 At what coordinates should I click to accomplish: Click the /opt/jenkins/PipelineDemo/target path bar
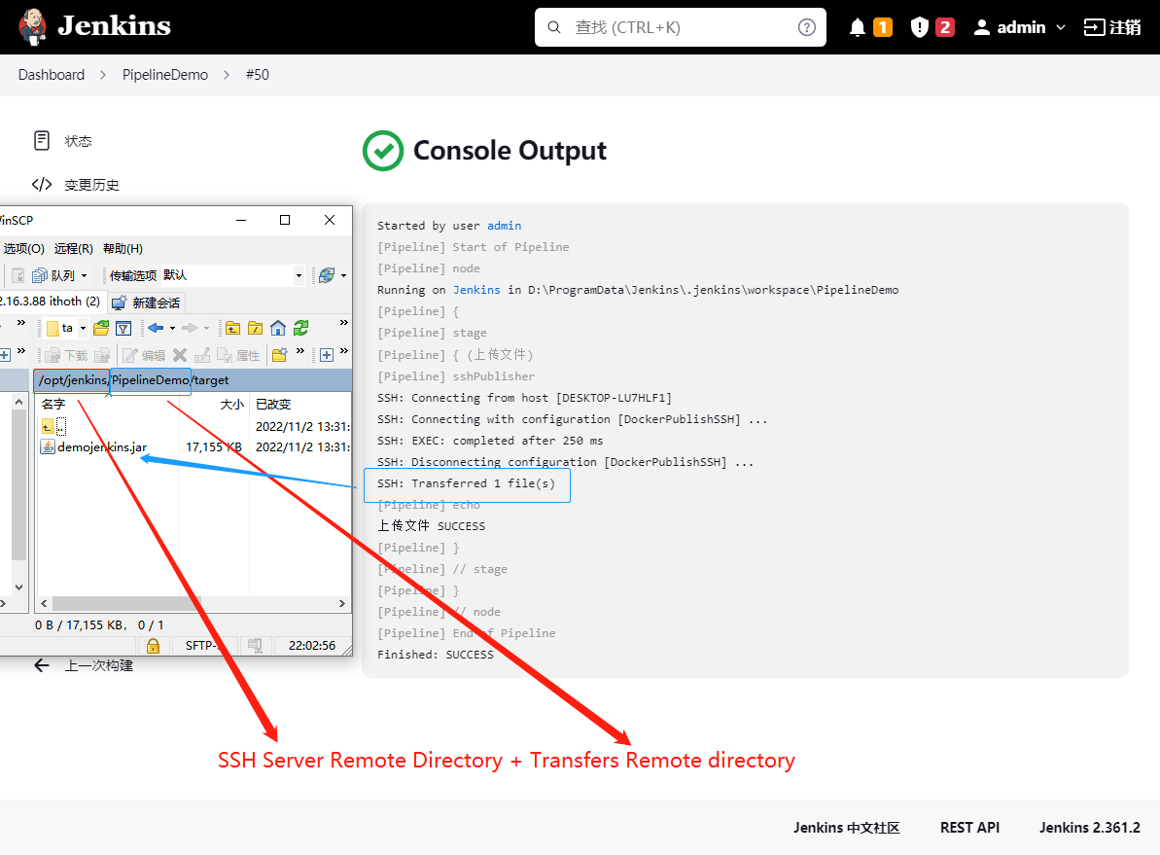(193, 380)
